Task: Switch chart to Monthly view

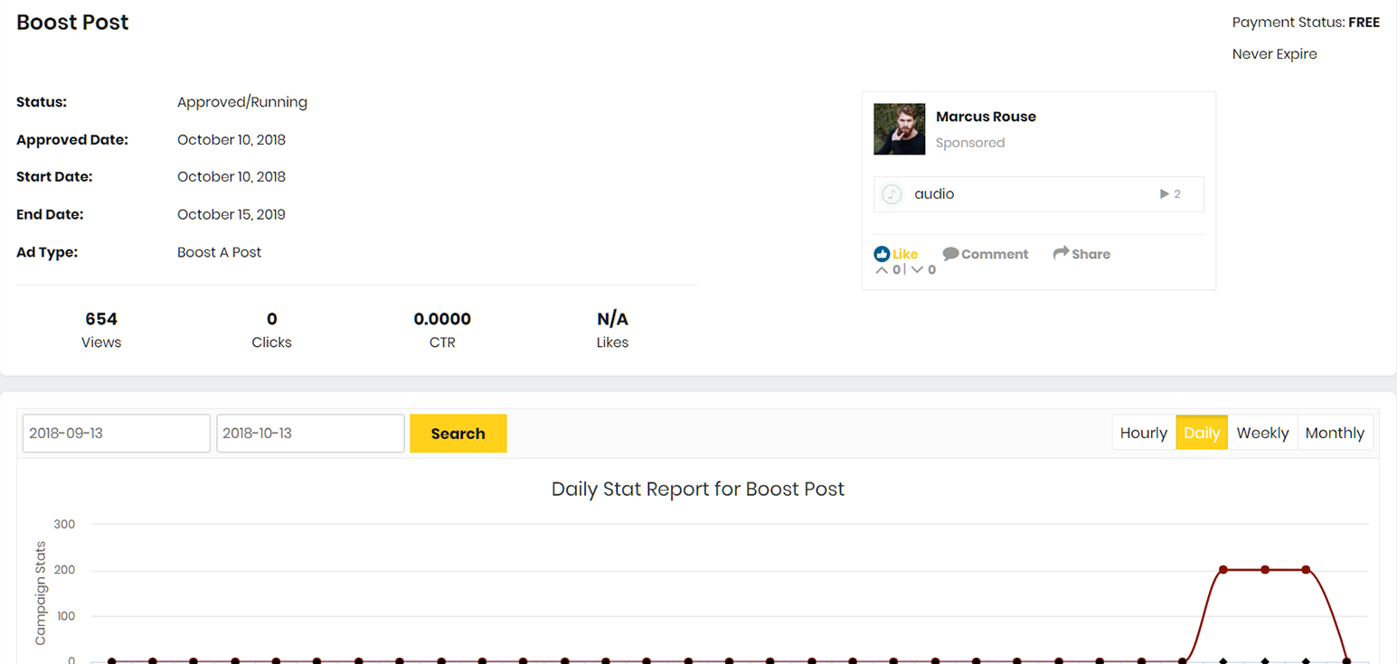Action: pos(1335,433)
